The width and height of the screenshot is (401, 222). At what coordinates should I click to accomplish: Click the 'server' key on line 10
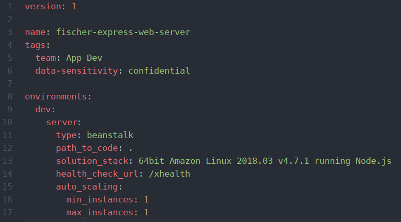pyautogui.click(x=61, y=123)
